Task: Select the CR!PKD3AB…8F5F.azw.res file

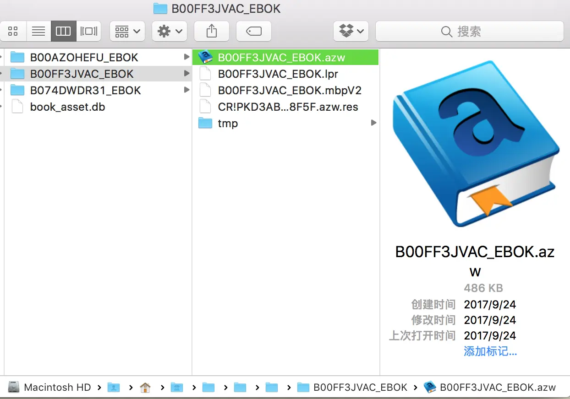Action: click(x=286, y=107)
